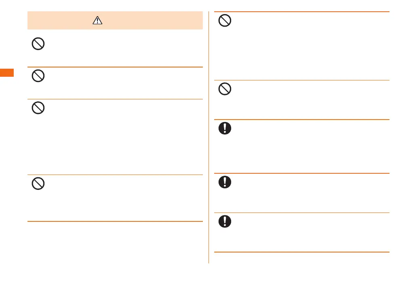Select the last prohibition icon in left column
Viewport: 417px width, 284px height.
38,184
